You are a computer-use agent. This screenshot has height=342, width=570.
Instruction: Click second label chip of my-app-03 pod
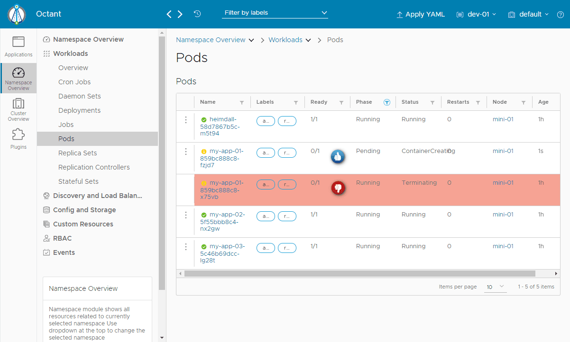tap(287, 248)
